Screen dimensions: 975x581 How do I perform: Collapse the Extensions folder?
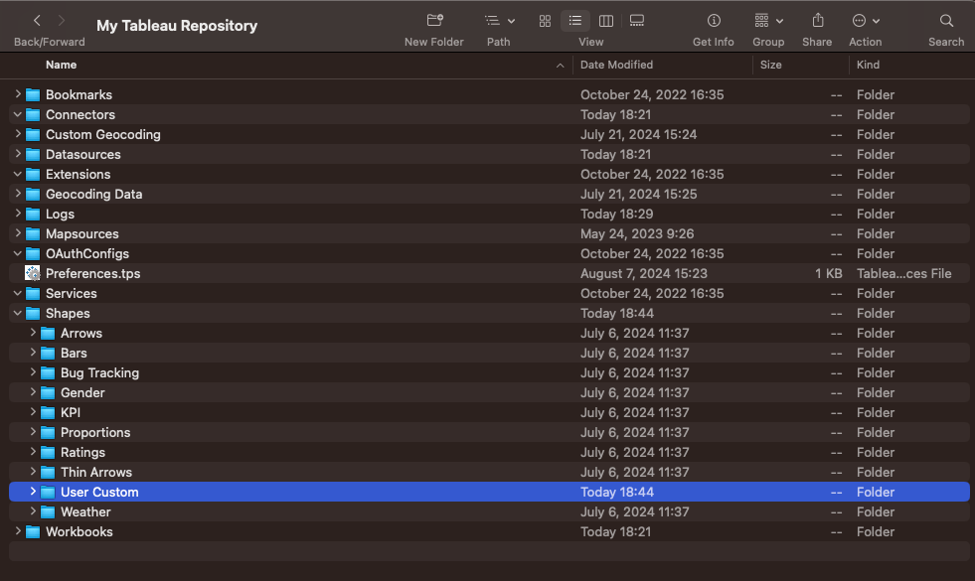pos(18,174)
